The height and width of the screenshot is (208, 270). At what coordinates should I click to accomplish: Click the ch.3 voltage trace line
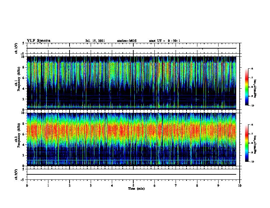132,174
